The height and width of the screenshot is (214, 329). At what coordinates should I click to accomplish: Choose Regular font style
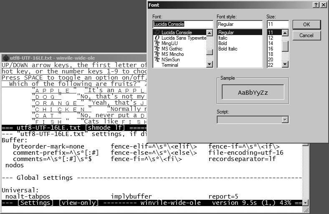[240, 32]
